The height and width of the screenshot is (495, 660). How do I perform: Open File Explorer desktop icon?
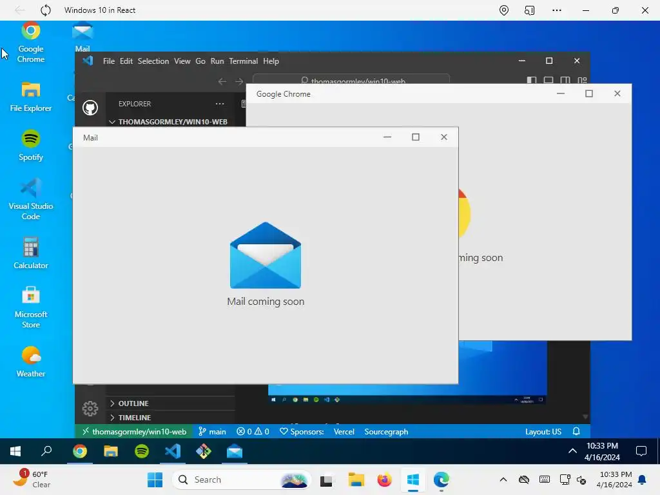click(31, 97)
